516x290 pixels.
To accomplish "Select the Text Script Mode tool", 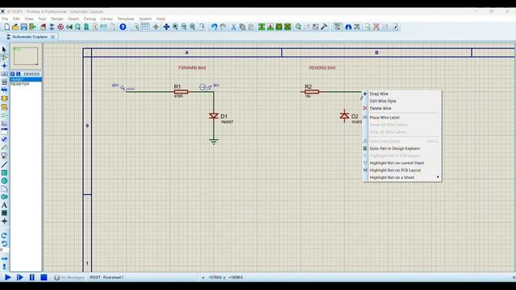I will (x=4, y=82).
